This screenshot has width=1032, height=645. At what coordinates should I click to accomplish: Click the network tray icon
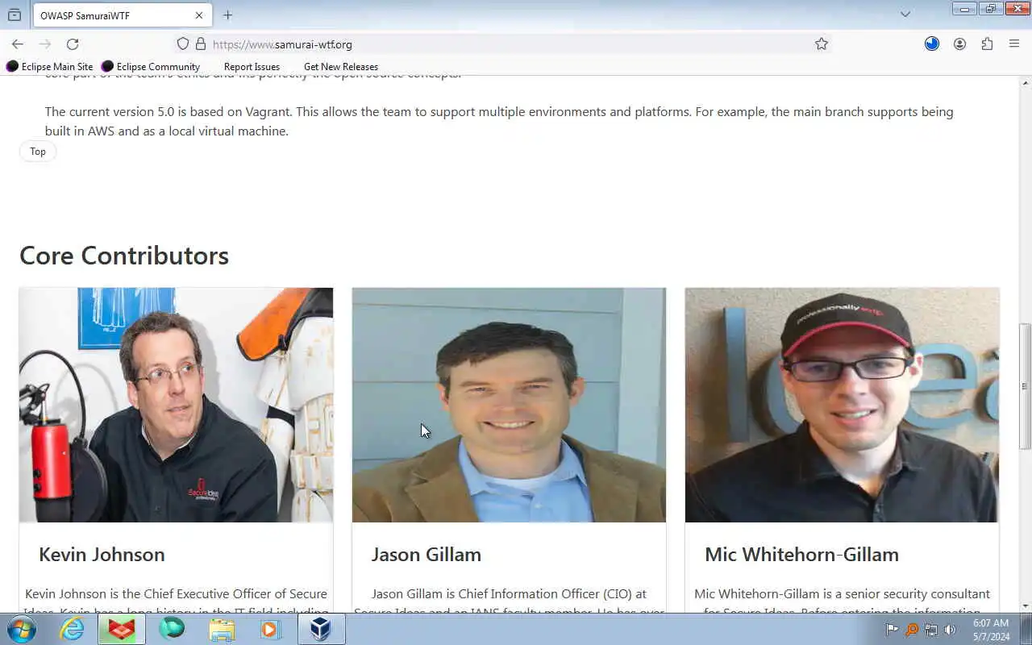(931, 630)
